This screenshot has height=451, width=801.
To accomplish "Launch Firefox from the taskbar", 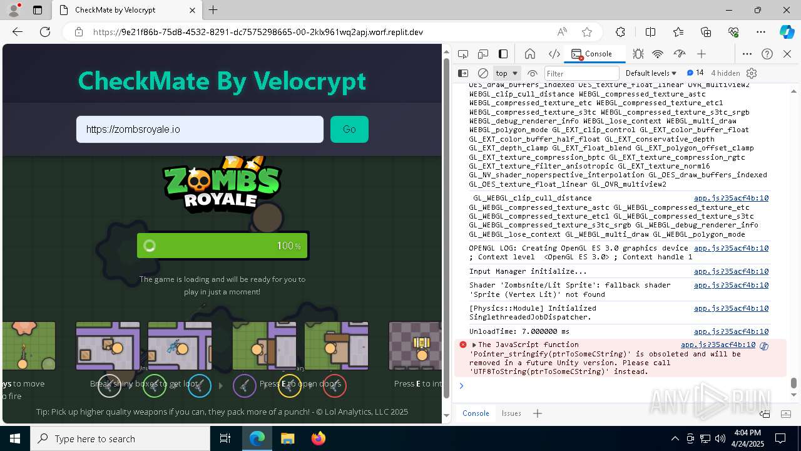I will [318, 438].
